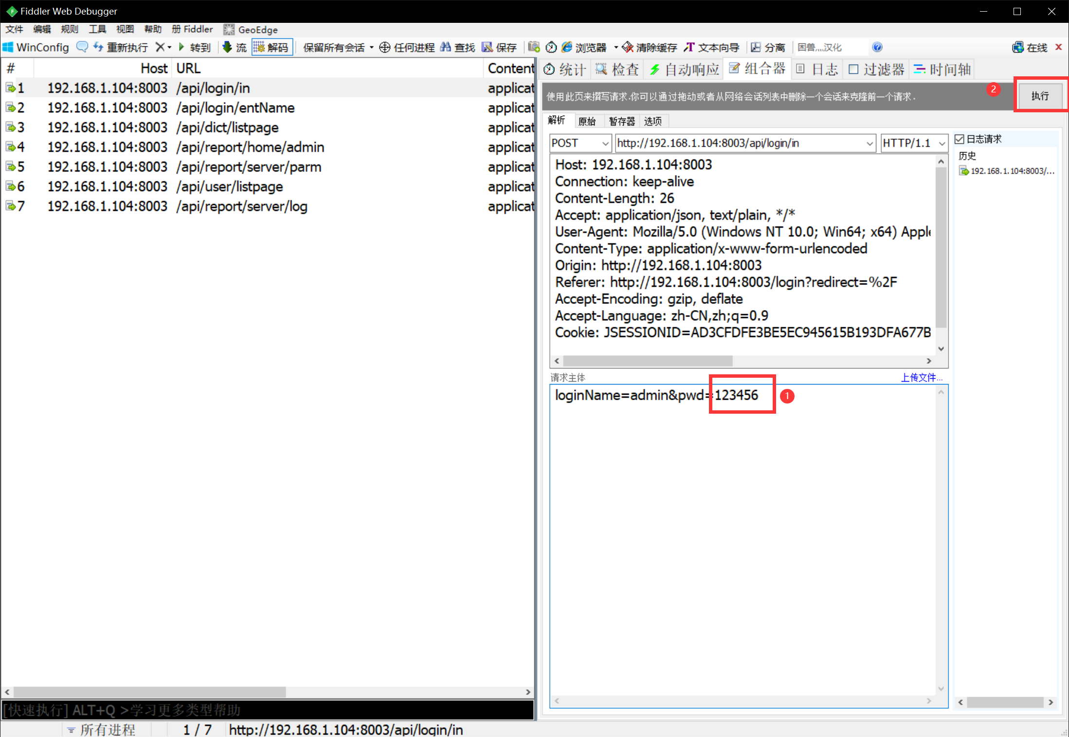Open the POST method dropdown

point(605,143)
